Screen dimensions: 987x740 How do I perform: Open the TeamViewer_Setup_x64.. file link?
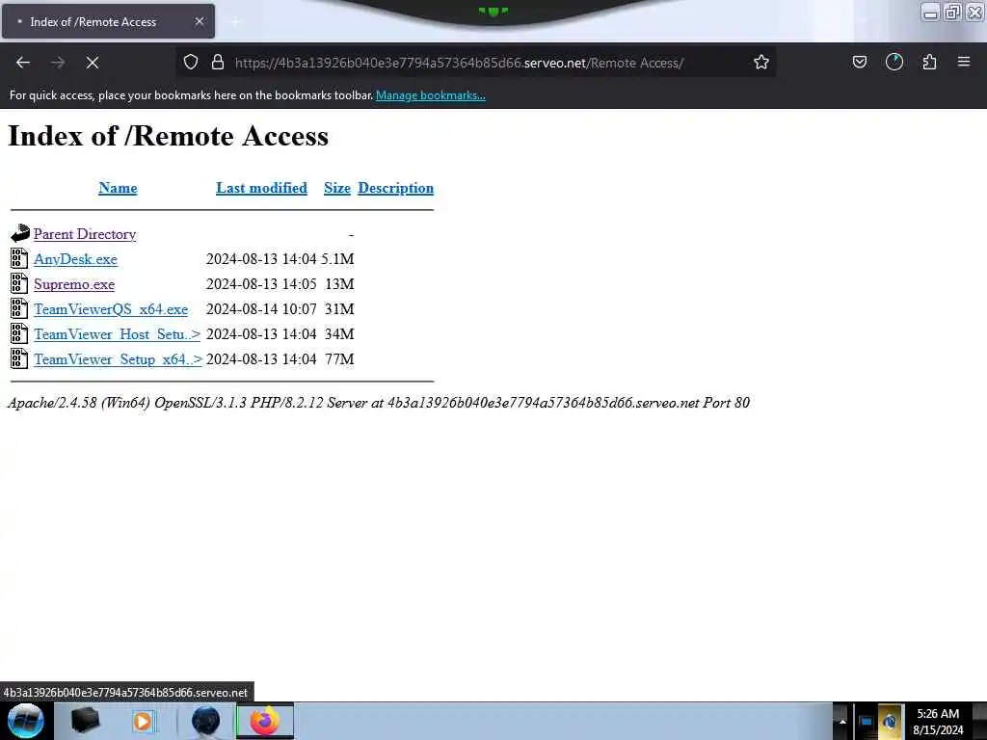118,359
